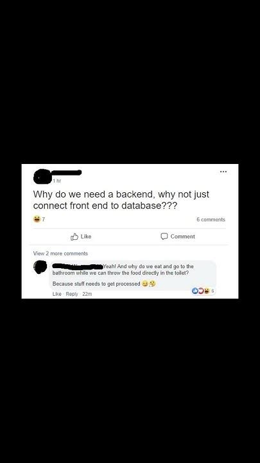Click Reply under the comment
This screenshot has height=463, width=260.
[x=72, y=294]
